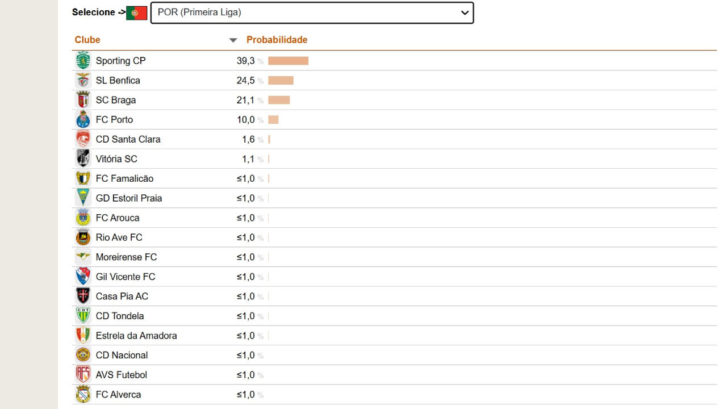Viewport: 727px width, 409px height.
Task: Click the sort arrow next to Clube
Action: pyautogui.click(x=233, y=40)
